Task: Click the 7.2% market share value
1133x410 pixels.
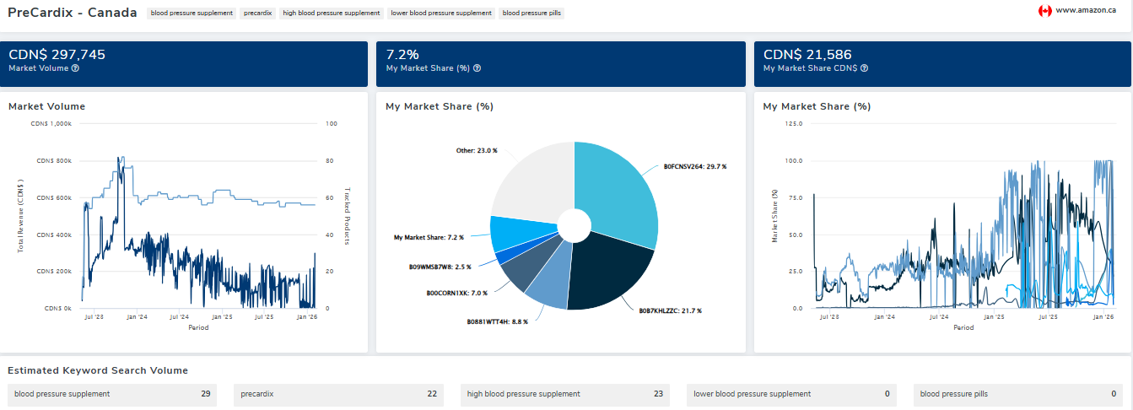Action: point(402,54)
